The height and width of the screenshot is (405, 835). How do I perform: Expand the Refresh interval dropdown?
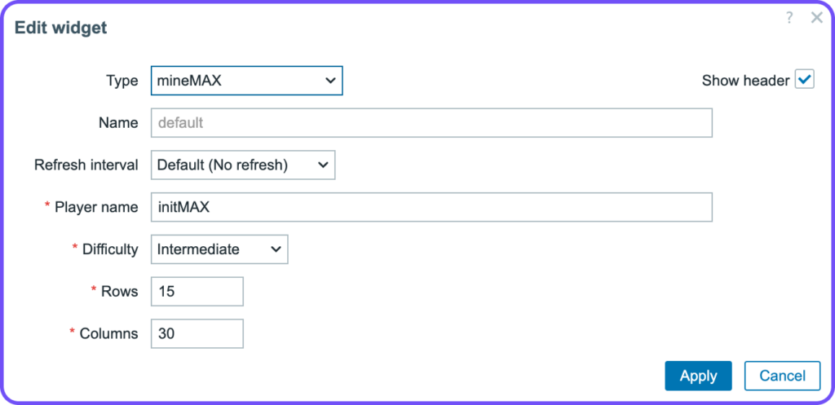point(243,165)
